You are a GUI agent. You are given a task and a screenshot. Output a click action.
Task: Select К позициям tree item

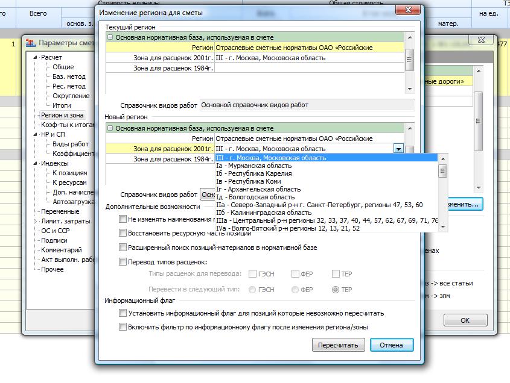click(70, 173)
